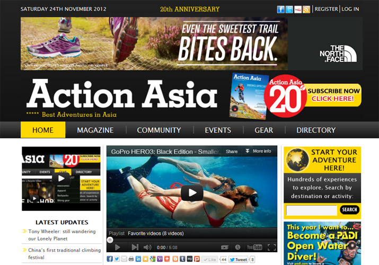The width and height of the screenshot is (379, 265).
Task: Share via LinkedIn icon below the video
Action: (x=138, y=259)
